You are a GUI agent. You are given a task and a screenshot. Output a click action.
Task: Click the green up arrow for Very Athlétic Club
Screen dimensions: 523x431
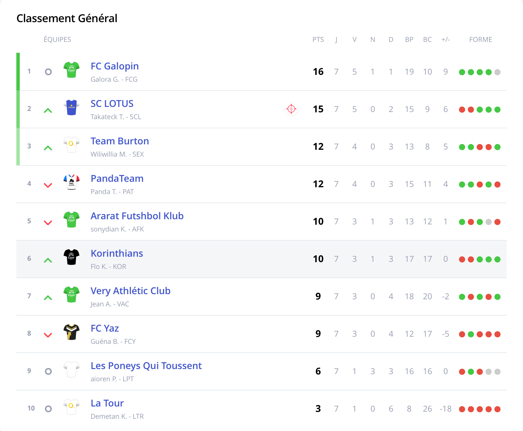pyautogui.click(x=48, y=298)
